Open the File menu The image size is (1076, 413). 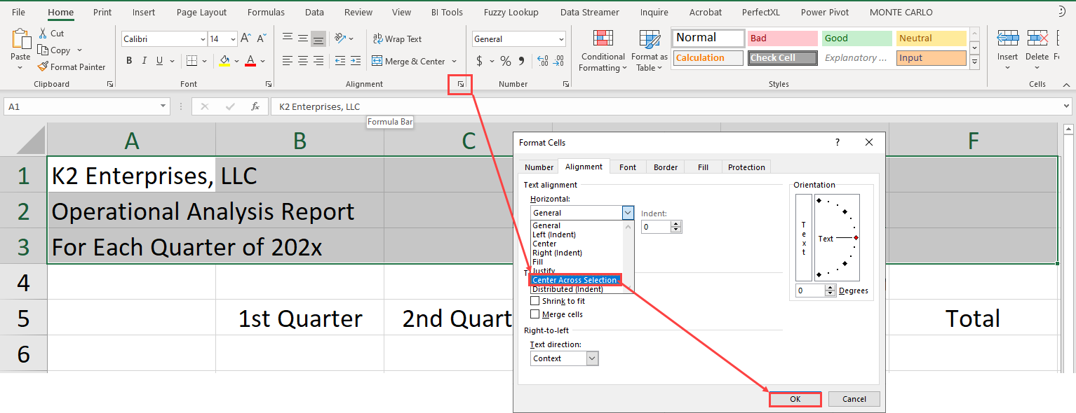coord(19,12)
